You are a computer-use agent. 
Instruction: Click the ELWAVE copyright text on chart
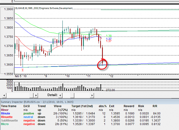click(44, 8)
